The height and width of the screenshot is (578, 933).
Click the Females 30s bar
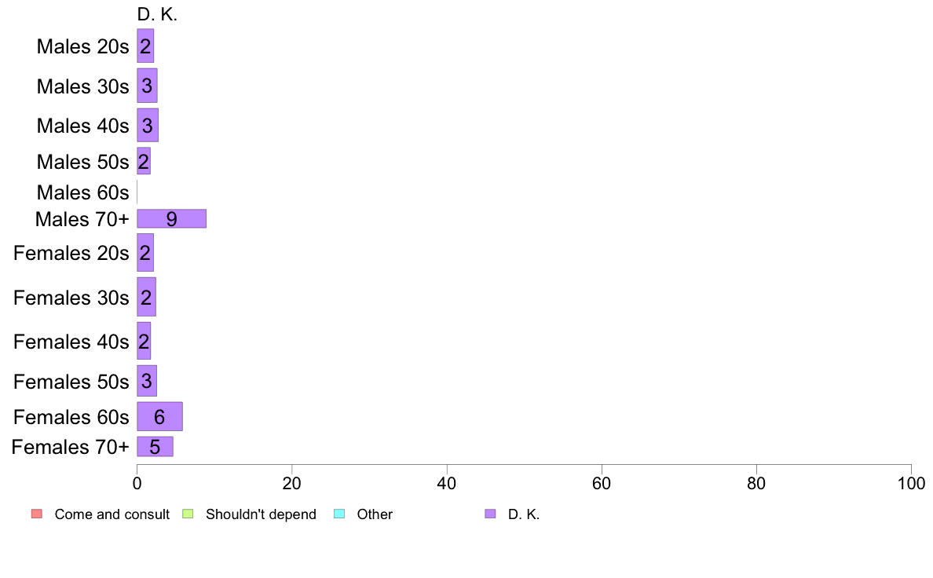coord(146,297)
